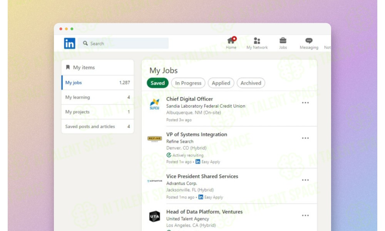Viewport: 385px width, 231px height.
Task: Click the Denver, CO (Hybrid) location
Action: tap(186, 148)
